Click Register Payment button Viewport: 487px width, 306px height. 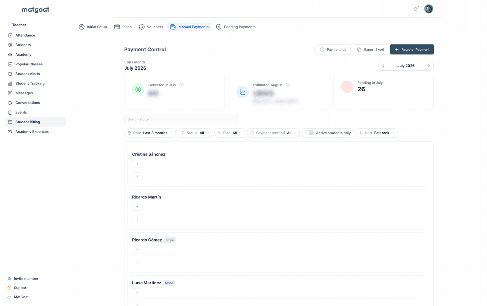point(412,50)
